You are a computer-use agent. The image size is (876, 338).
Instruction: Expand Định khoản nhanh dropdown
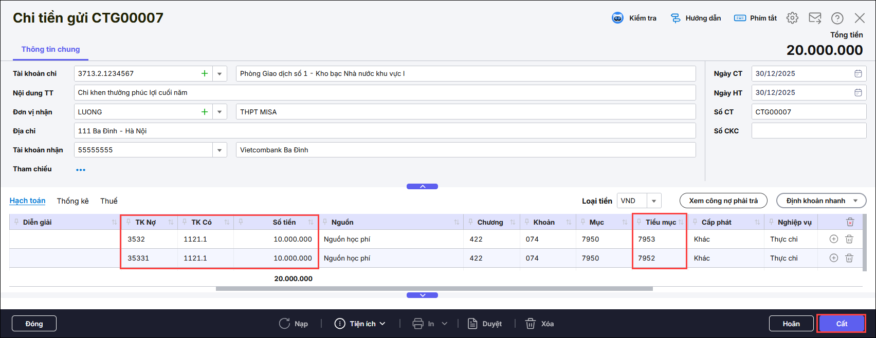tap(855, 201)
